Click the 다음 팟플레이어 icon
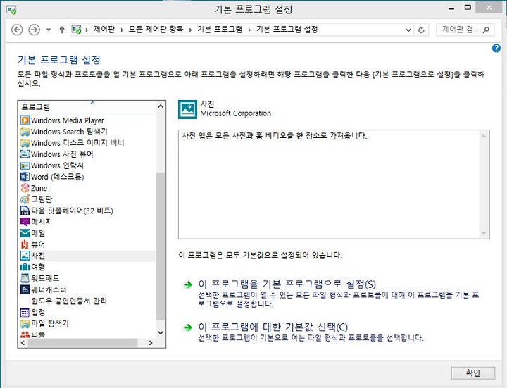Viewport: 507px width, 388px height. coord(25,211)
